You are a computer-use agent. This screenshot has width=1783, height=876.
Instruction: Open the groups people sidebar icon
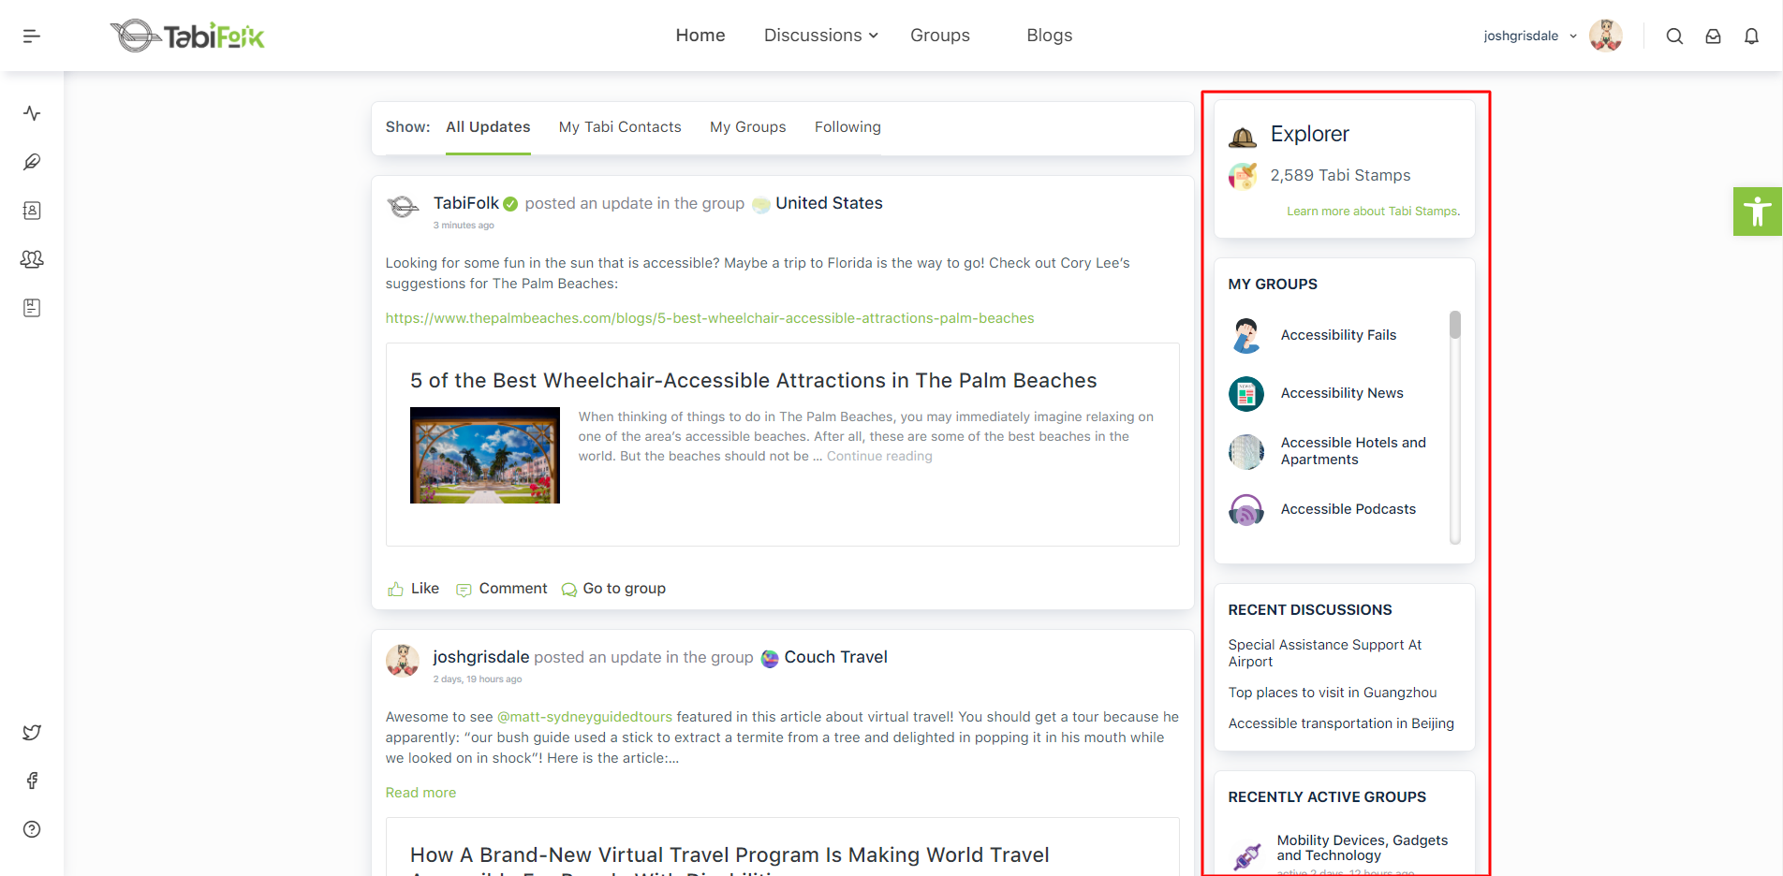tap(32, 259)
